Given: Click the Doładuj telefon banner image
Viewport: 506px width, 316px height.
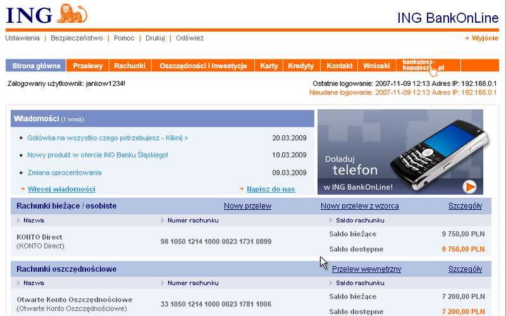Looking at the screenshot, I should click(x=400, y=152).
